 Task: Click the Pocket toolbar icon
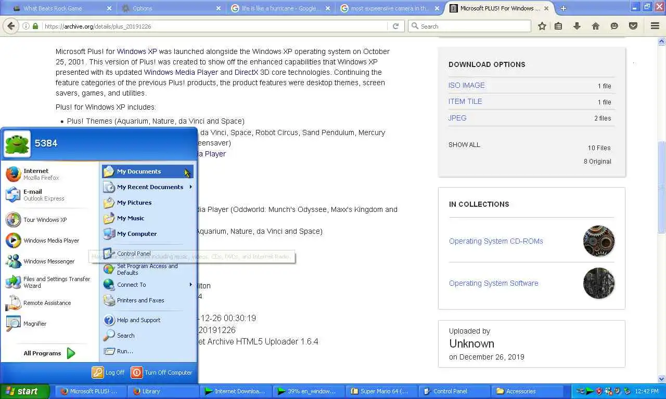pos(633,26)
